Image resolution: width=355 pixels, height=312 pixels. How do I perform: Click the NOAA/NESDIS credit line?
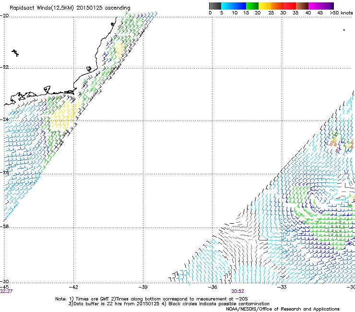click(283, 309)
